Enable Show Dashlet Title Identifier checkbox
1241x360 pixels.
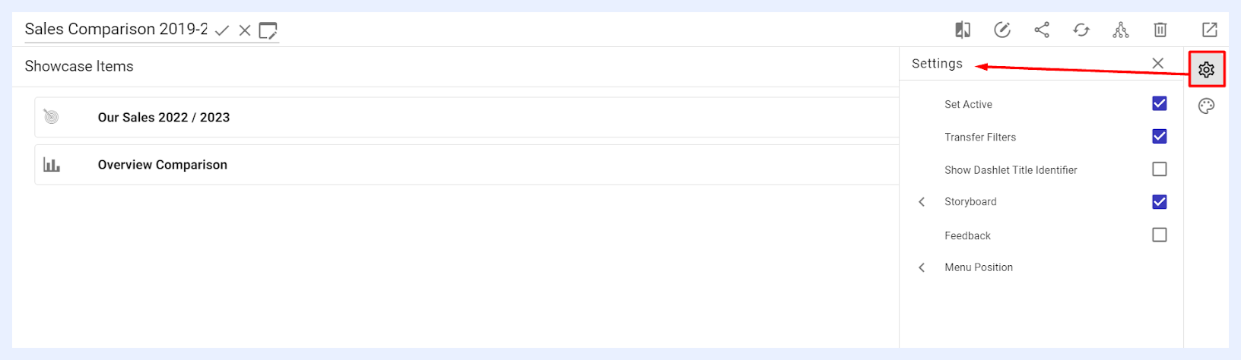pyautogui.click(x=1159, y=169)
